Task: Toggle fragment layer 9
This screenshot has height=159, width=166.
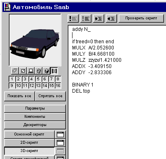Action: tap(12, 86)
